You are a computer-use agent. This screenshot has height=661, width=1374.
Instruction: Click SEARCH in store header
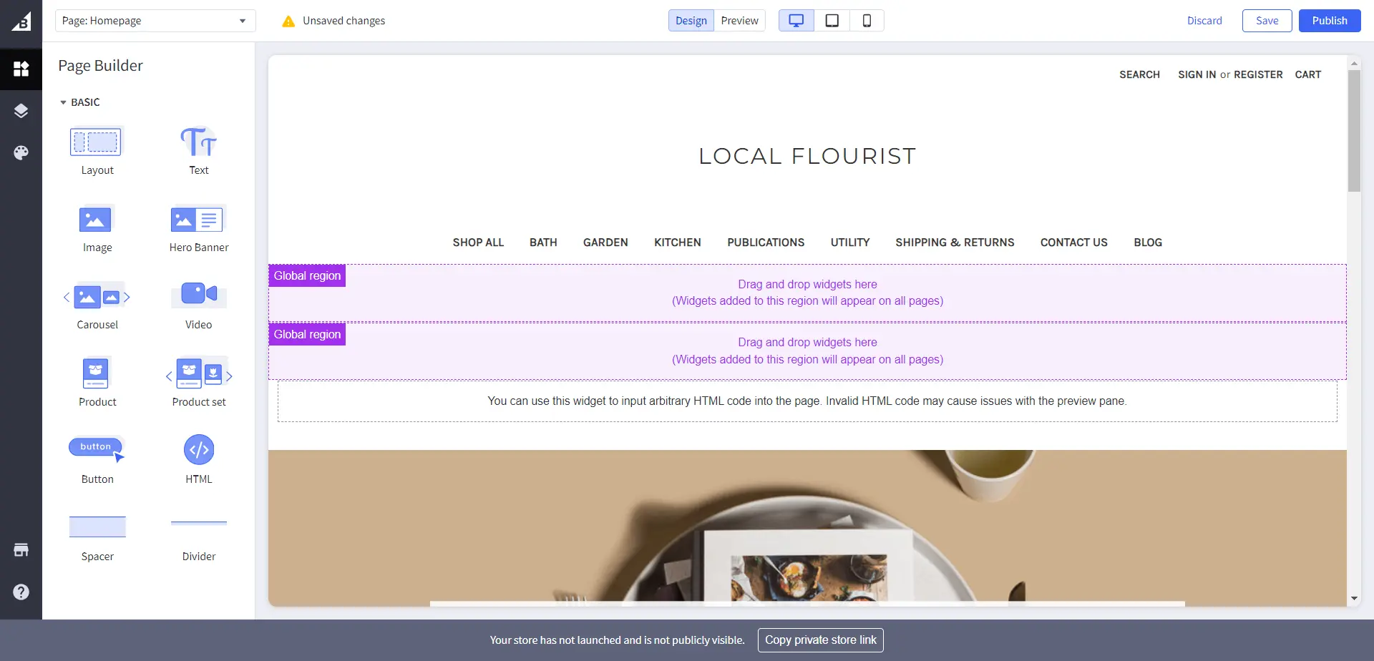1139,74
